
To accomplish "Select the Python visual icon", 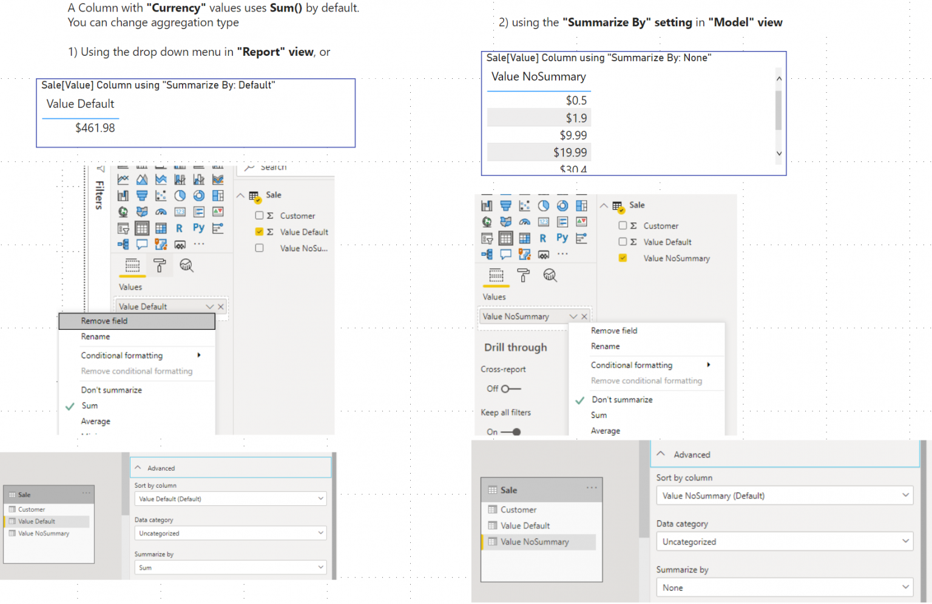I will coord(198,228).
